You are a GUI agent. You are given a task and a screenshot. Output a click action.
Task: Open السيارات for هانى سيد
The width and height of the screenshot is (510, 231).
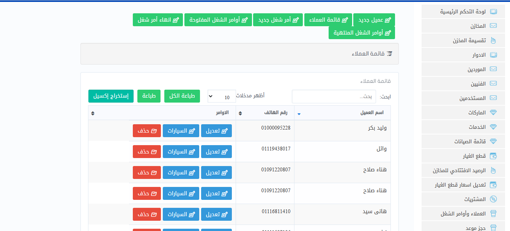pyautogui.click(x=181, y=214)
